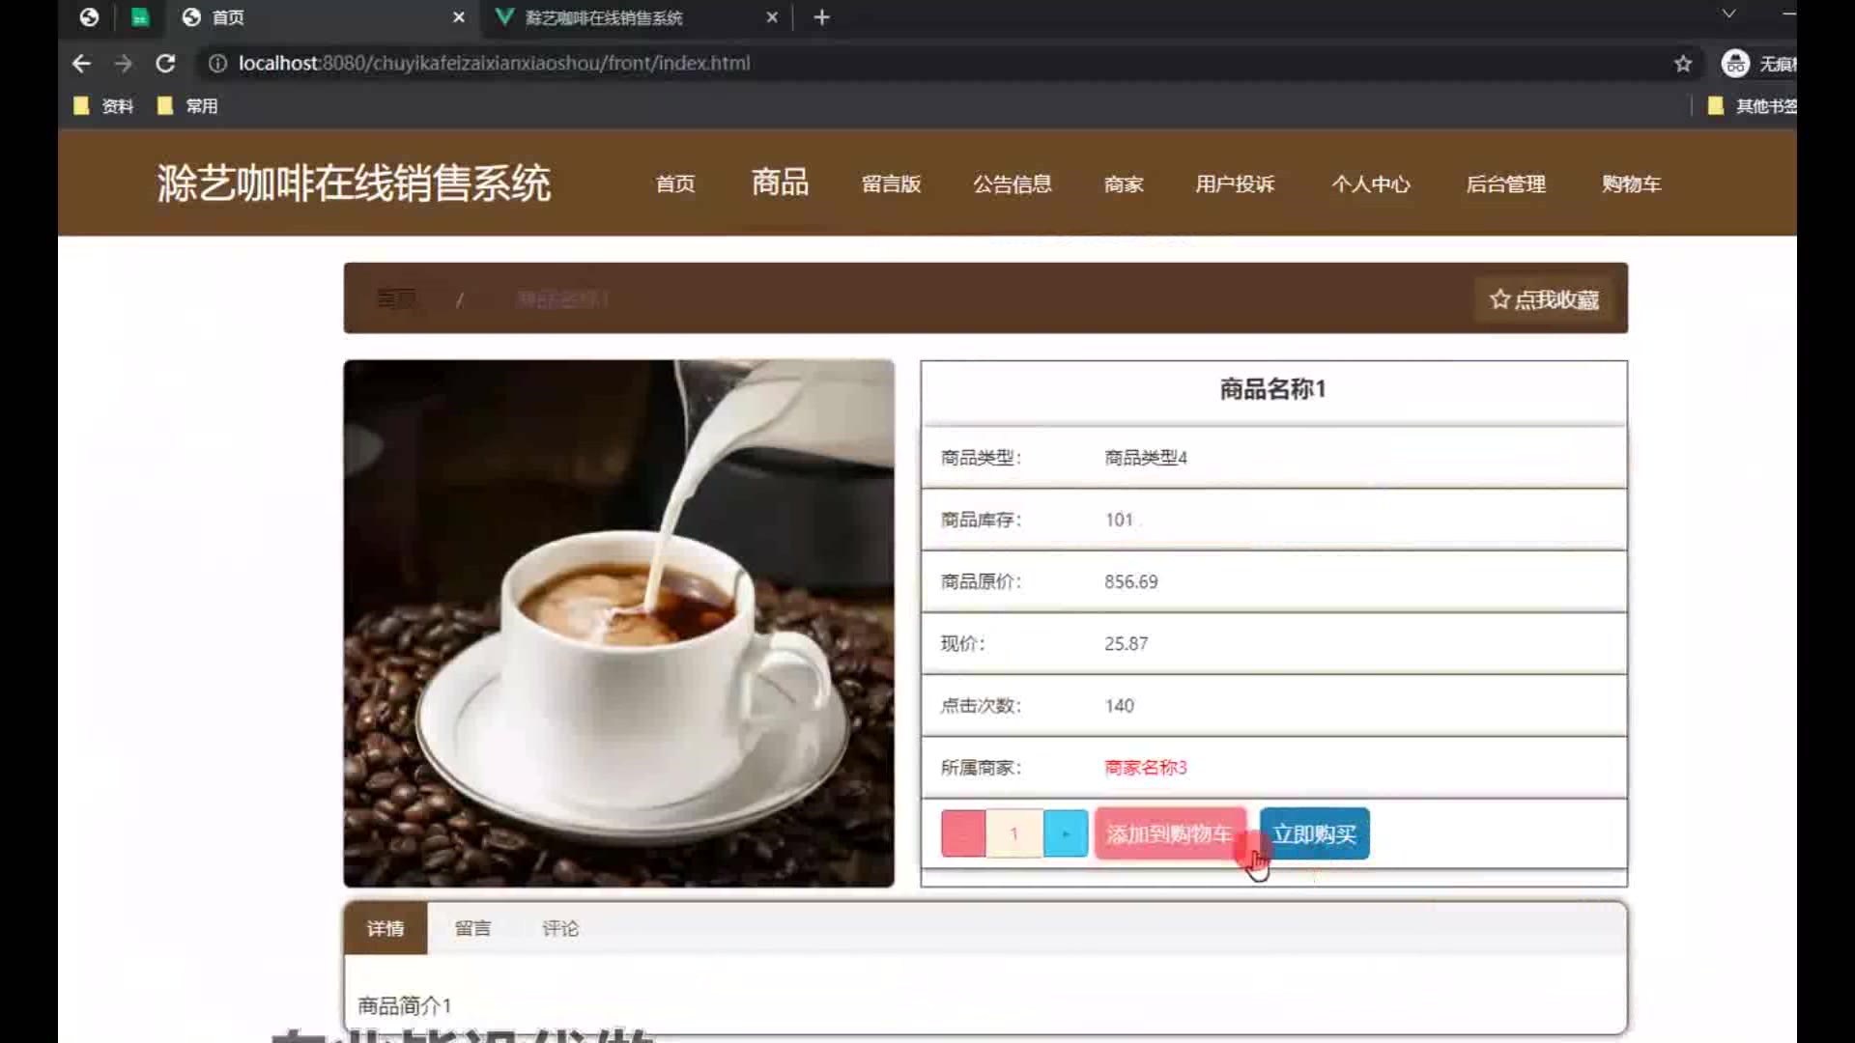Click the original price 856.69

[x=1131, y=581]
